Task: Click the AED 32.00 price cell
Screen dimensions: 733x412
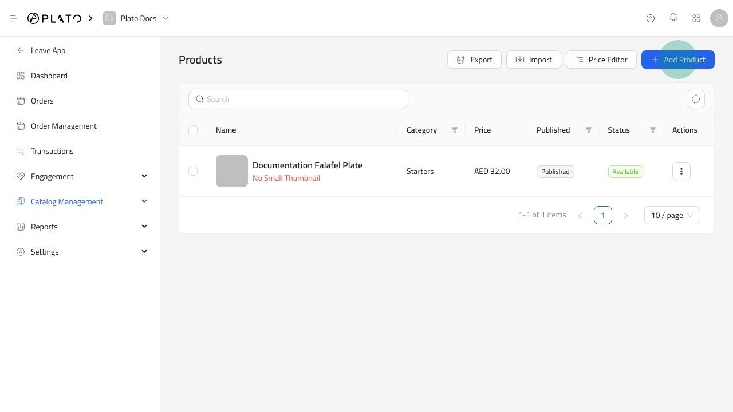Action: [492, 171]
